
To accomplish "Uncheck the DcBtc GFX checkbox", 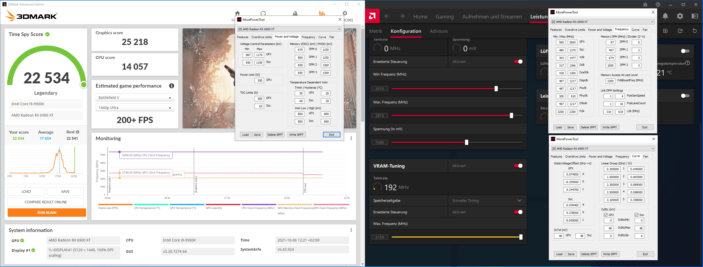I will click(x=606, y=215).
